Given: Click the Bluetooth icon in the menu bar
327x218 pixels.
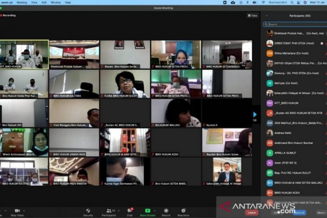Looking at the screenshot, I should pyautogui.click(x=248, y=3).
